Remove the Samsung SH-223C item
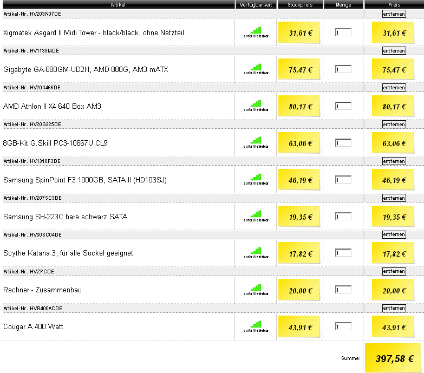424x373 pixels. click(394, 198)
